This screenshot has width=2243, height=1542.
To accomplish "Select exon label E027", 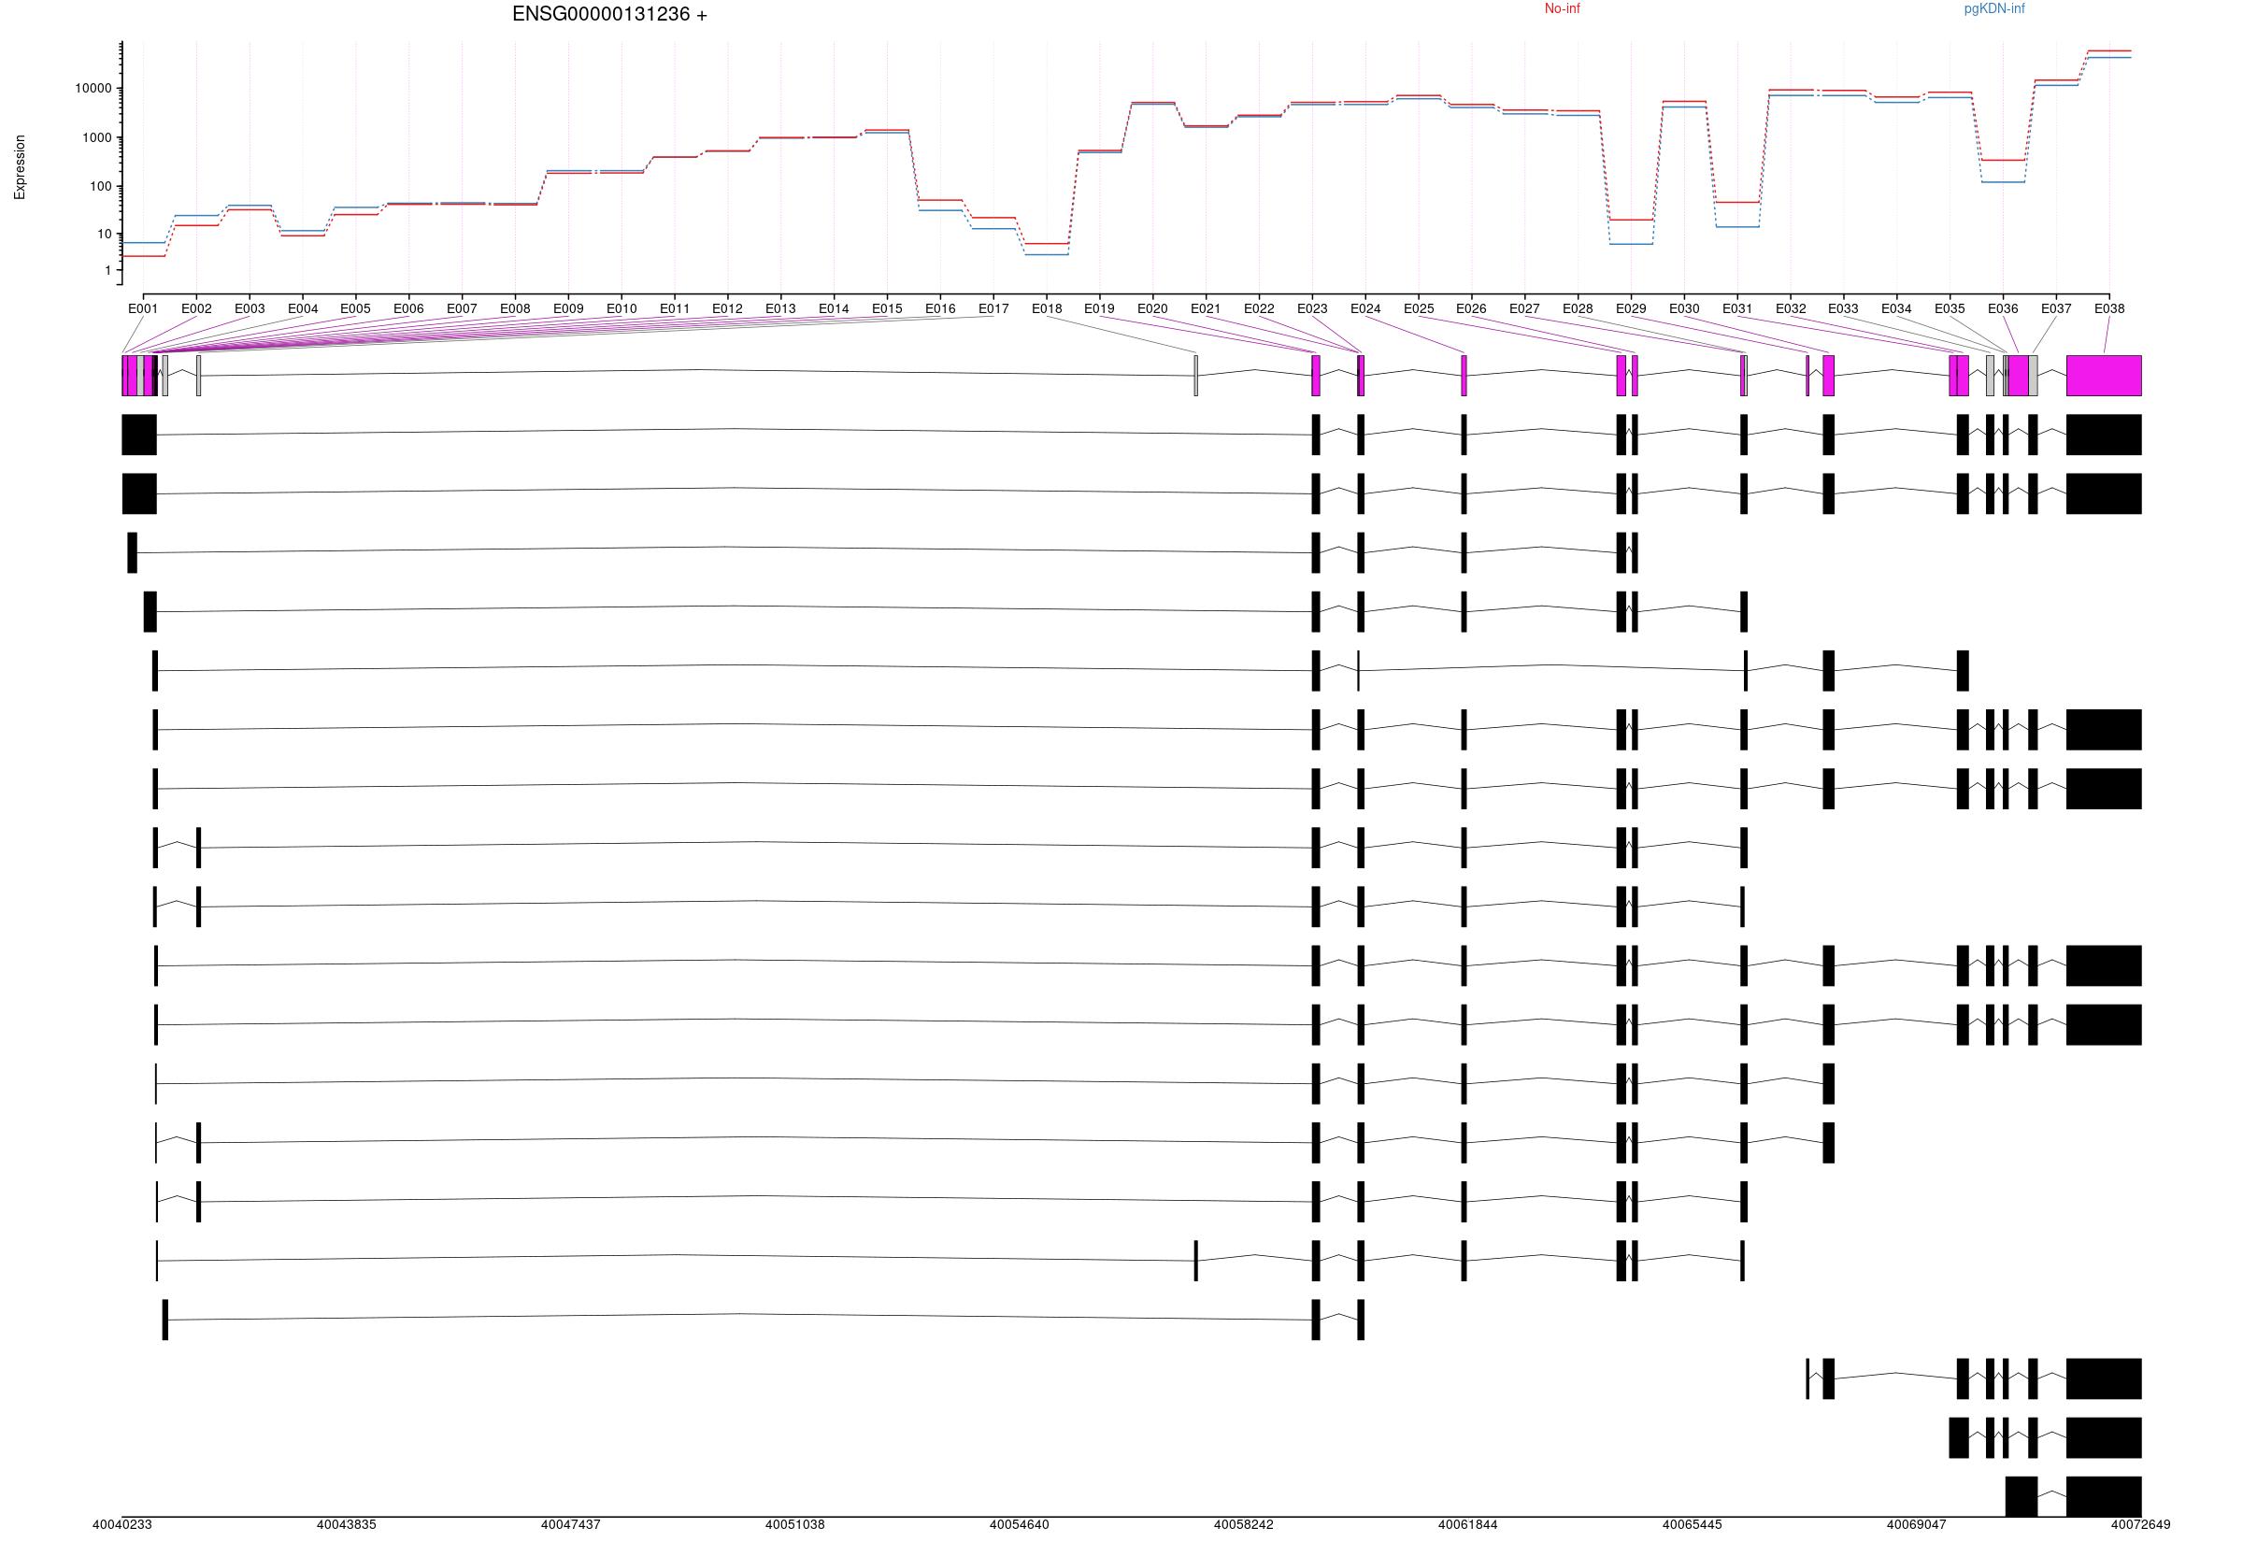I will [1524, 309].
